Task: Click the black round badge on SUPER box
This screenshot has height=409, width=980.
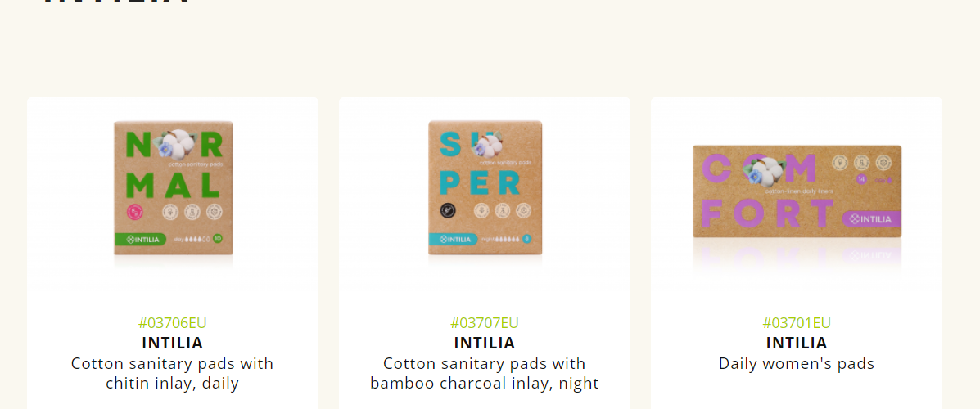Action: [447, 211]
